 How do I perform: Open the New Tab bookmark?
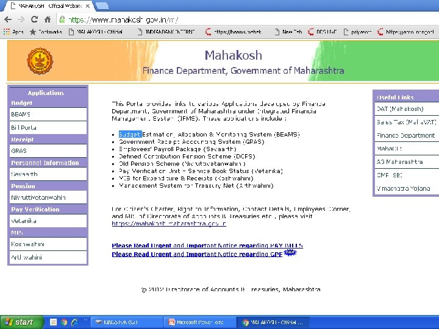pyautogui.click(x=288, y=32)
